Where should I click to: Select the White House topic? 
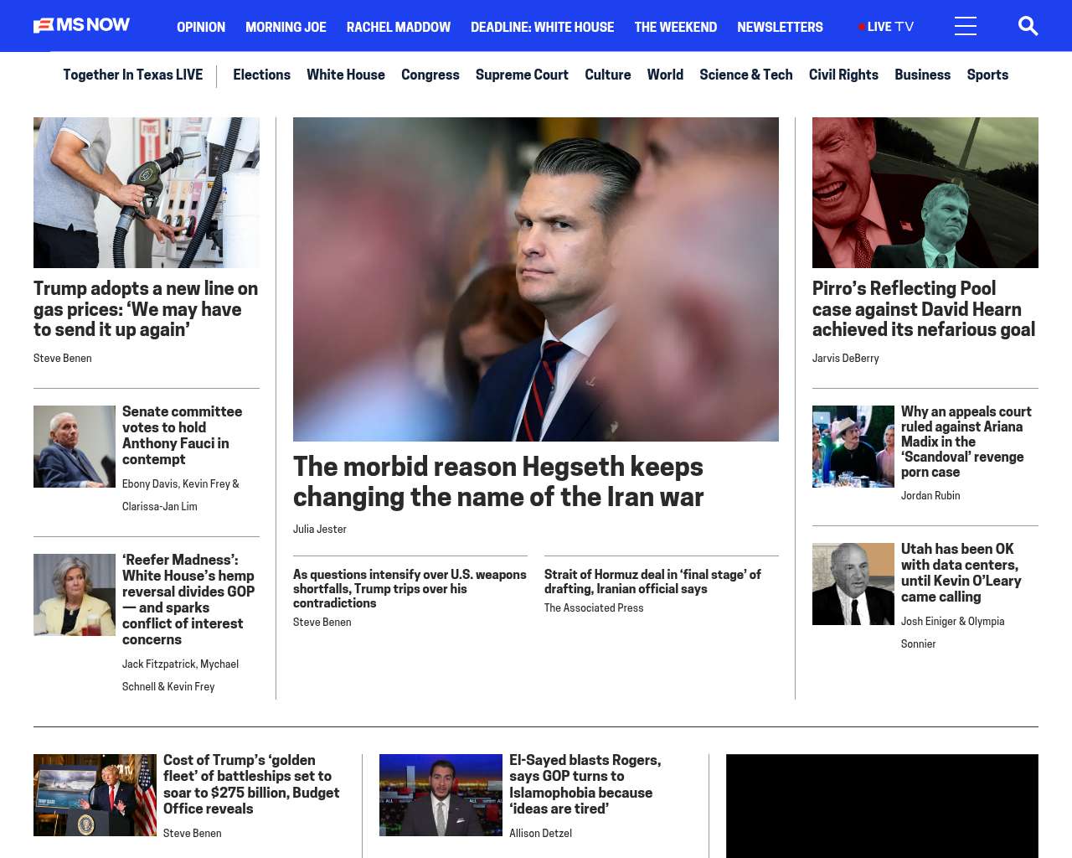tap(346, 75)
